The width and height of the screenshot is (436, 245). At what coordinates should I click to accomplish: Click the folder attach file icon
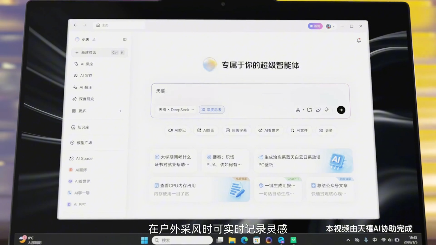(x=310, y=110)
